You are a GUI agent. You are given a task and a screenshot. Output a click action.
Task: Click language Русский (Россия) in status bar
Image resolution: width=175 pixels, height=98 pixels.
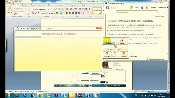pos(41,91)
